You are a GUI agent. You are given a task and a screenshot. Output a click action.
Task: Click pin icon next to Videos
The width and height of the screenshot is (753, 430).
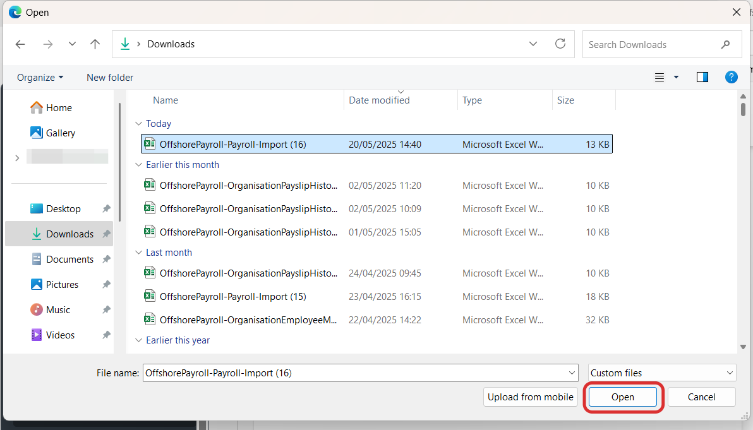point(107,335)
